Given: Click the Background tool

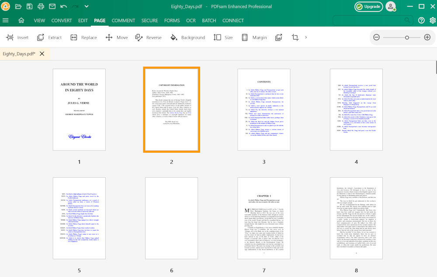Looking at the screenshot, I should point(187,37).
